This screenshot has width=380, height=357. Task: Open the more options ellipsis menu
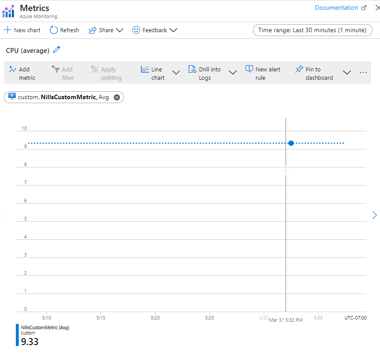tap(363, 72)
